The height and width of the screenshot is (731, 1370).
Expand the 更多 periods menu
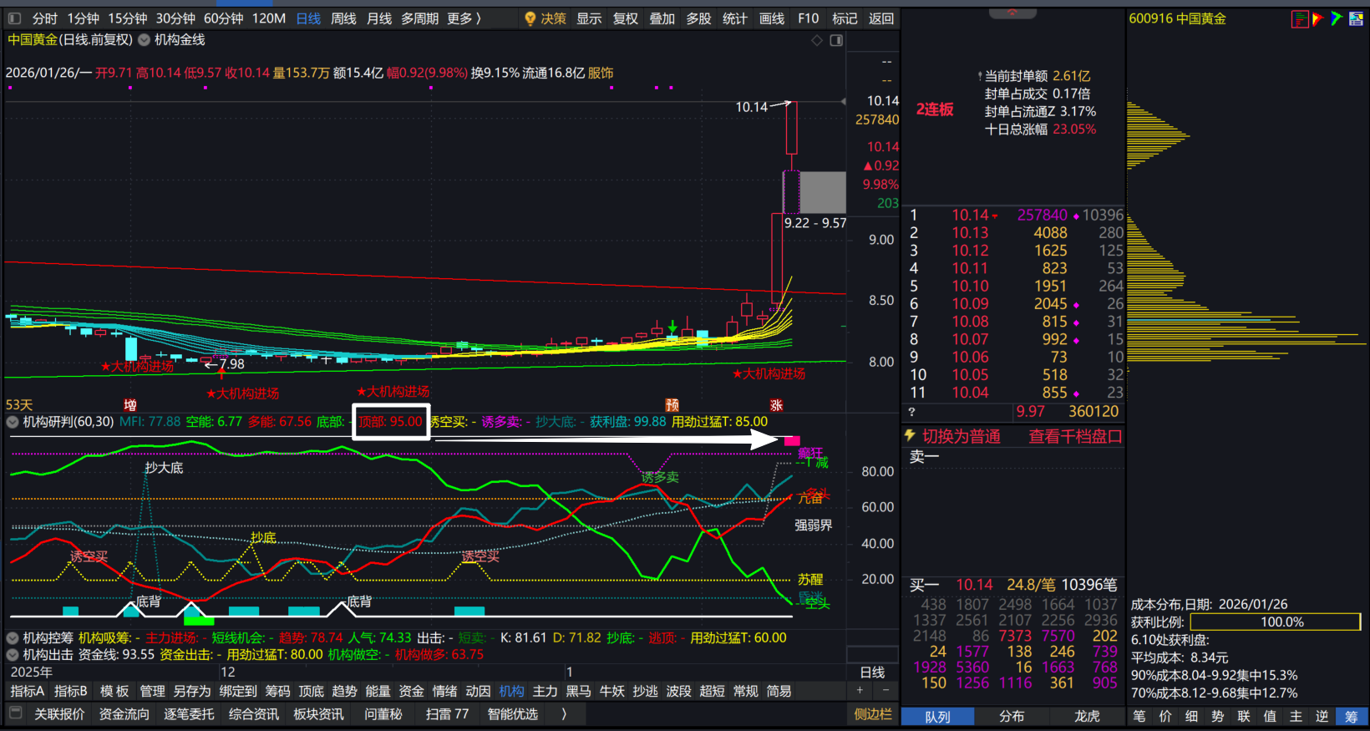pyautogui.click(x=464, y=18)
